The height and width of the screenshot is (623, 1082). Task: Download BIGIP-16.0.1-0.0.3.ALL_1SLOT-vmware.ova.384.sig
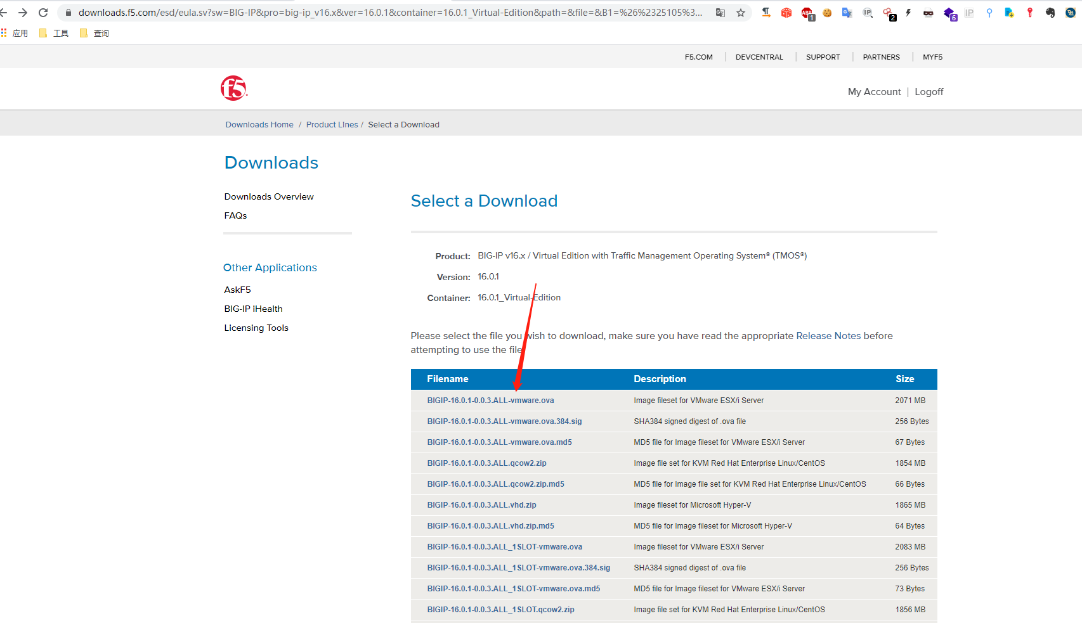click(x=518, y=568)
